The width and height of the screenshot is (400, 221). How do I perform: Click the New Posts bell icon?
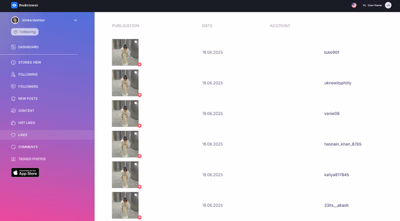pyautogui.click(x=13, y=99)
